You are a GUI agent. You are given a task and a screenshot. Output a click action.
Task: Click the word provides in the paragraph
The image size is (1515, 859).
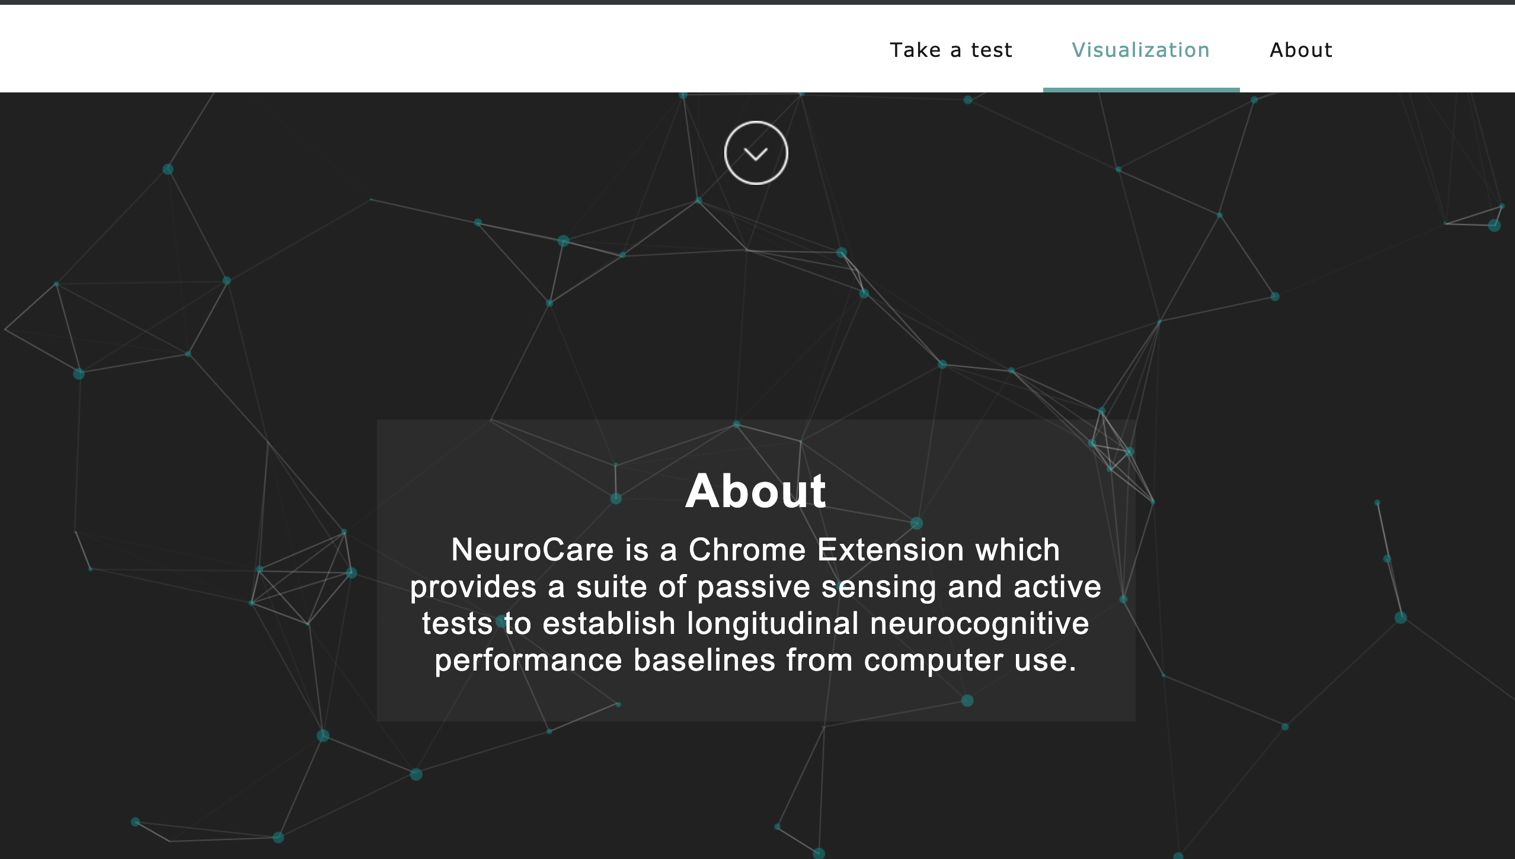point(472,587)
